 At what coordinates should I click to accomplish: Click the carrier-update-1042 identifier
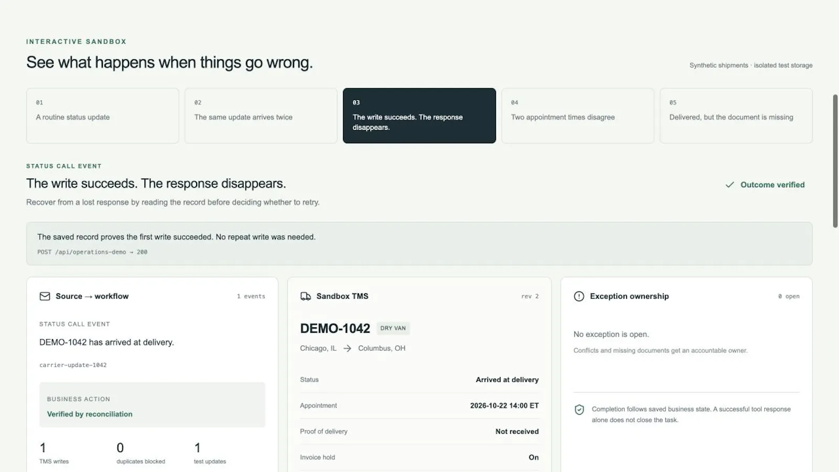point(73,365)
